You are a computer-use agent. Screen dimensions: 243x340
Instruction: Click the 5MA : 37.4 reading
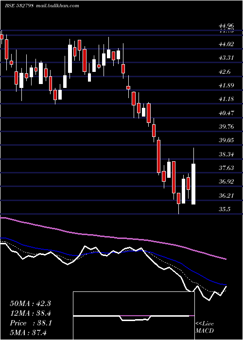click(29, 333)
